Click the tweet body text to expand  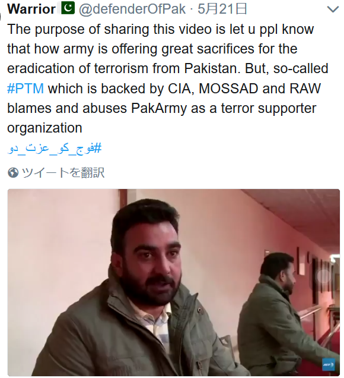[168, 78]
